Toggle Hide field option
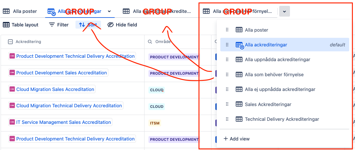Screen dimensions: 355x150 click(x=122, y=25)
